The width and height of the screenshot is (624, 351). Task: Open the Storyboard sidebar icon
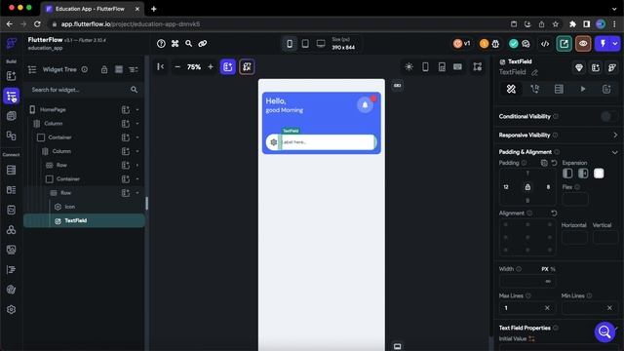tap(11, 136)
